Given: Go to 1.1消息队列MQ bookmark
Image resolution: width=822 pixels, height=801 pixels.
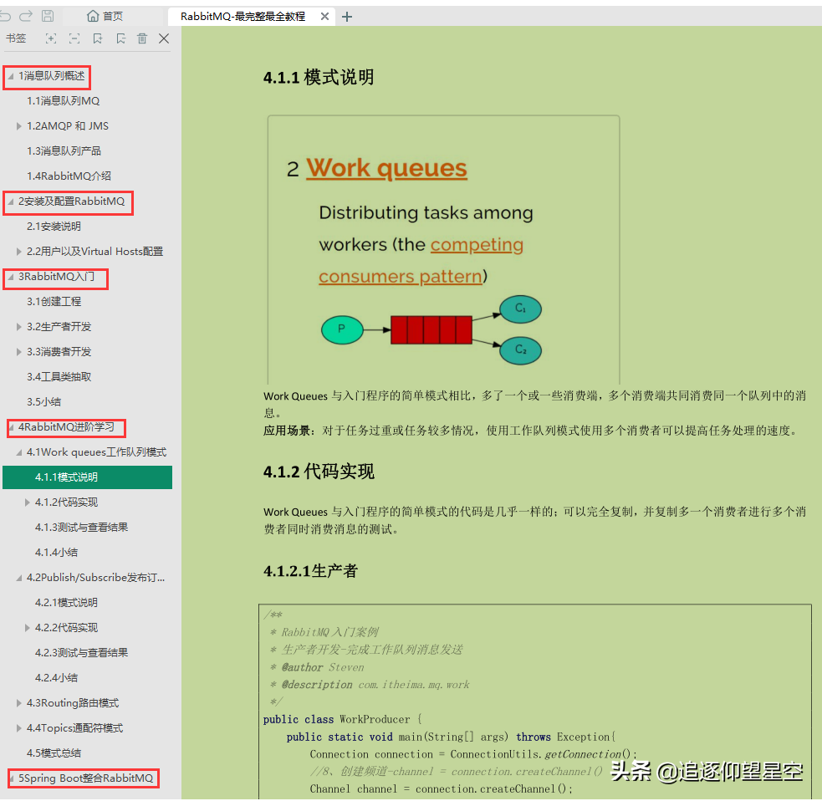Looking at the screenshot, I should click(63, 100).
